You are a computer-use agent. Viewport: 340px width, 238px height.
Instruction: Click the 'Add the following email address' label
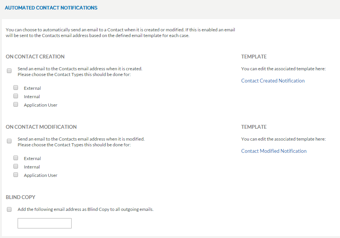click(85, 209)
